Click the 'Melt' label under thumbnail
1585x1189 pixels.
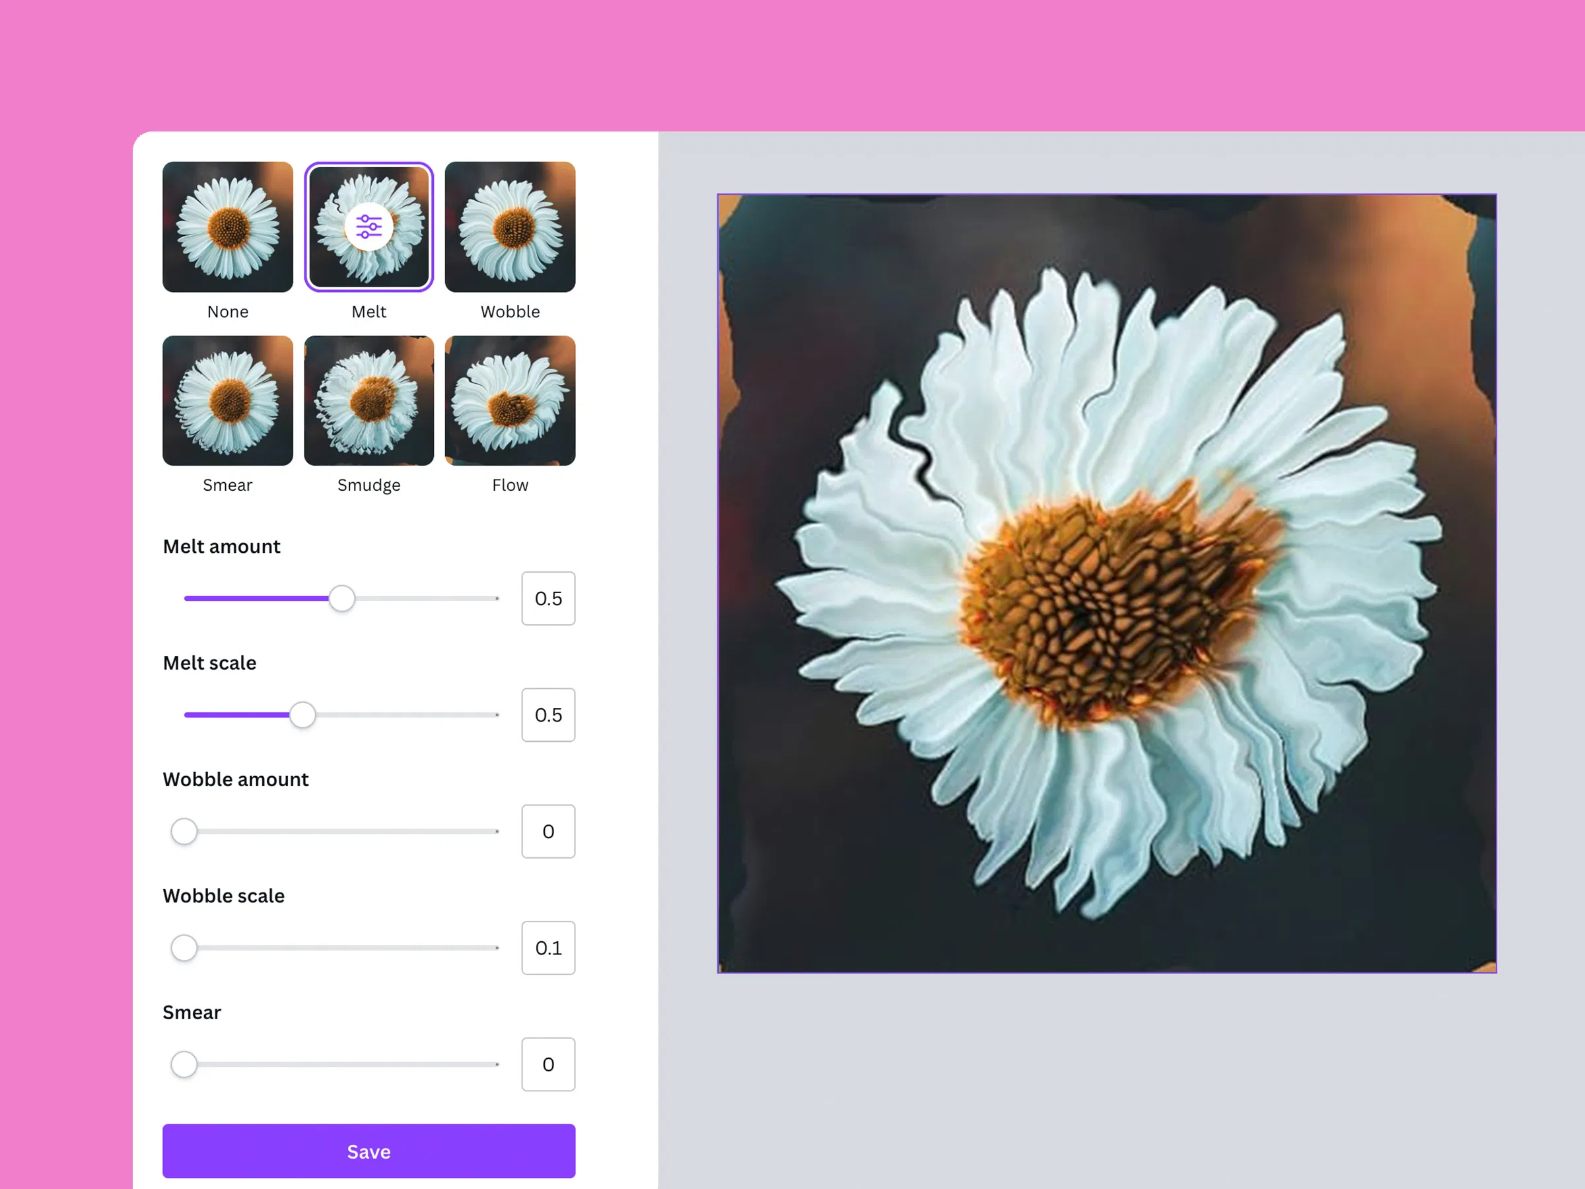click(x=369, y=312)
